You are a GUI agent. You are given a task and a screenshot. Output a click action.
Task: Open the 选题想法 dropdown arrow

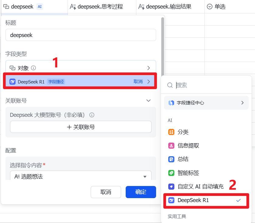click(145, 177)
